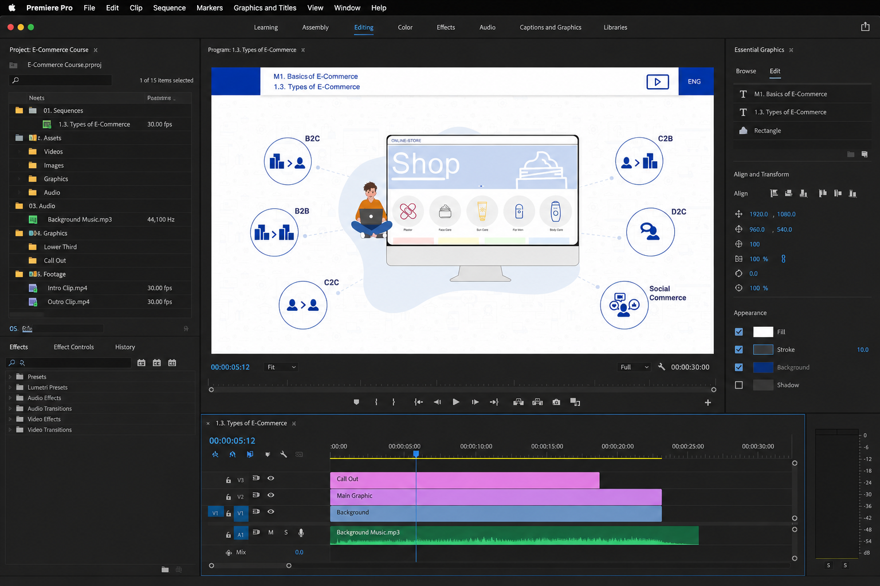Viewport: 880px width, 586px height.
Task: Step forward one frame in Program monitor
Action: 476,402
